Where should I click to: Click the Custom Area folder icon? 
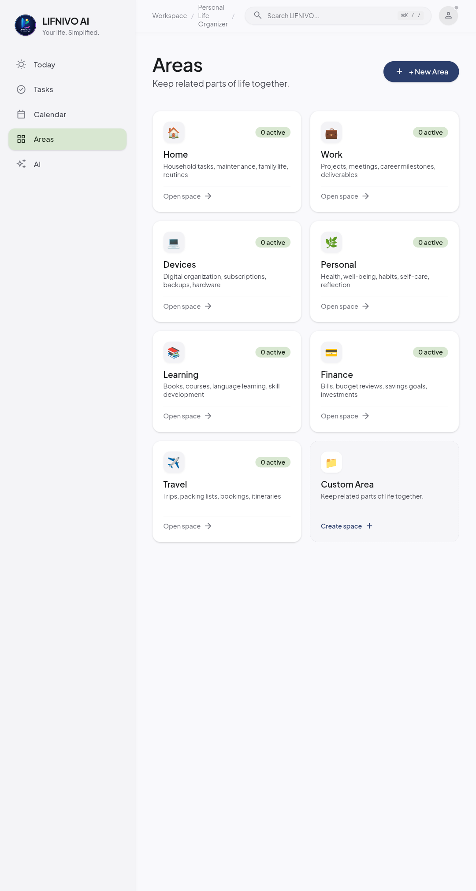tap(331, 462)
